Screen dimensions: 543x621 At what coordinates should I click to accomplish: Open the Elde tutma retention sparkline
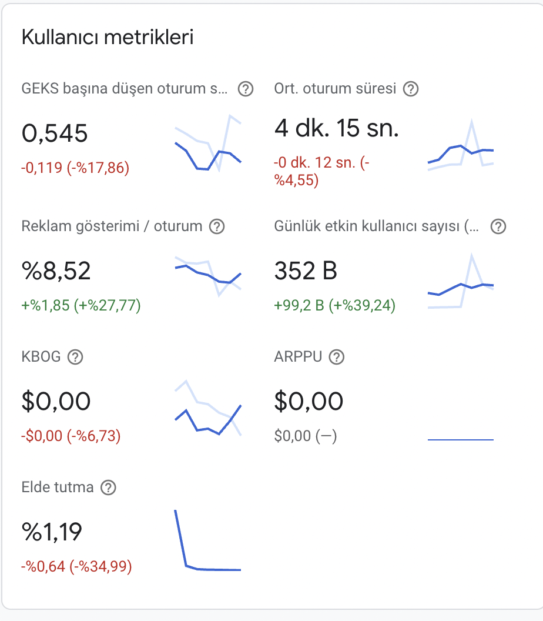208,540
